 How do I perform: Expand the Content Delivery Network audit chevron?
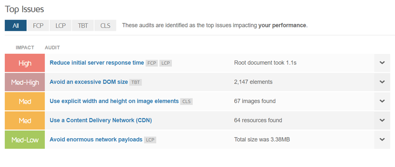pyautogui.click(x=382, y=120)
